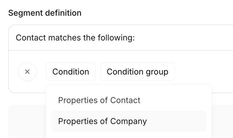Screen dimensions: 233x138
Task: Select Properties of Company from dropdown
Action: pyautogui.click(x=103, y=121)
